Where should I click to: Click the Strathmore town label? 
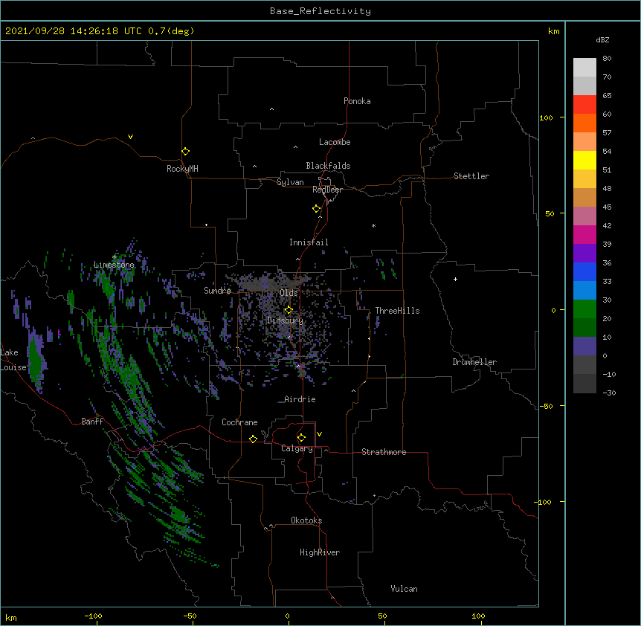click(x=384, y=452)
